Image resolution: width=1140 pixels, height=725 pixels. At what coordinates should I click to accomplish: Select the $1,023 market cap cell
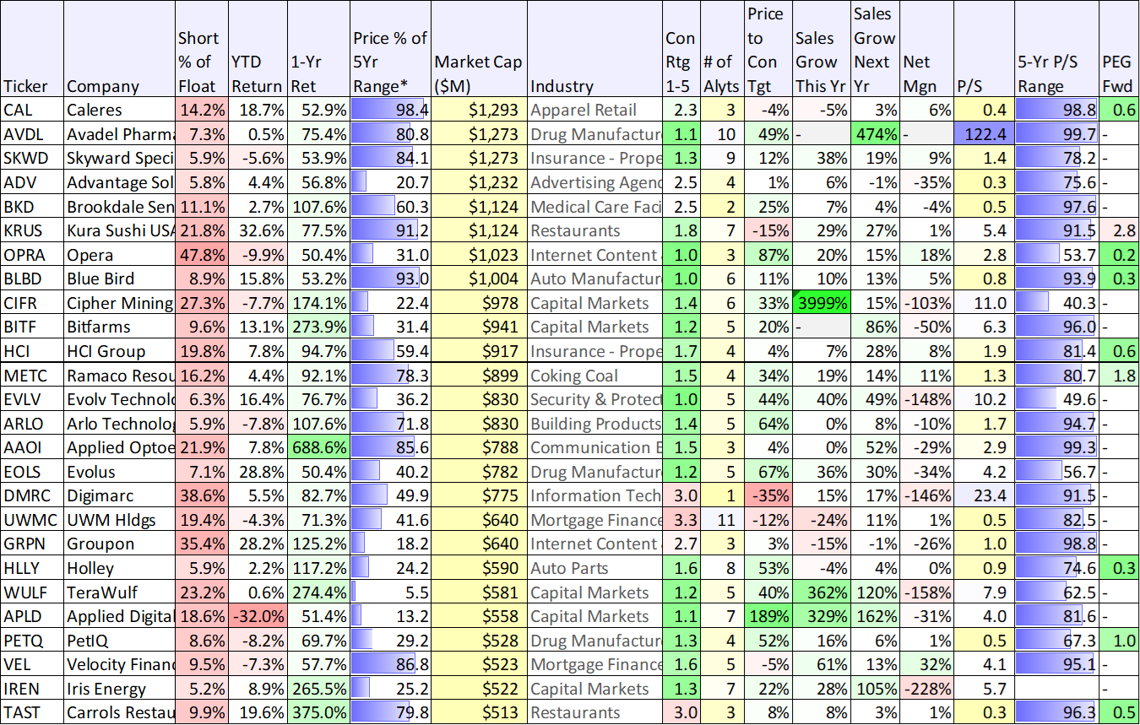(x=479, y=255)
